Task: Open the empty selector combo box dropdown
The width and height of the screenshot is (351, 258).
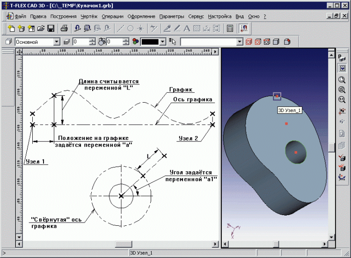Action: [x=240, y=42]
